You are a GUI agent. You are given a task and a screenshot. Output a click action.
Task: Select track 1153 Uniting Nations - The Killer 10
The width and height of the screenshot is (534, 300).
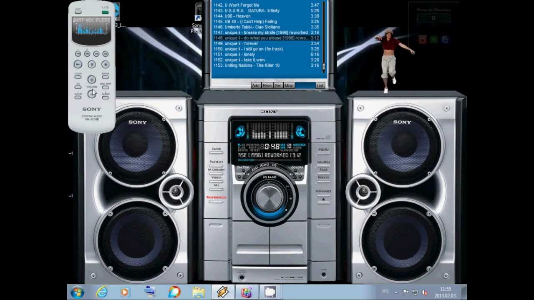click(266, 65)
